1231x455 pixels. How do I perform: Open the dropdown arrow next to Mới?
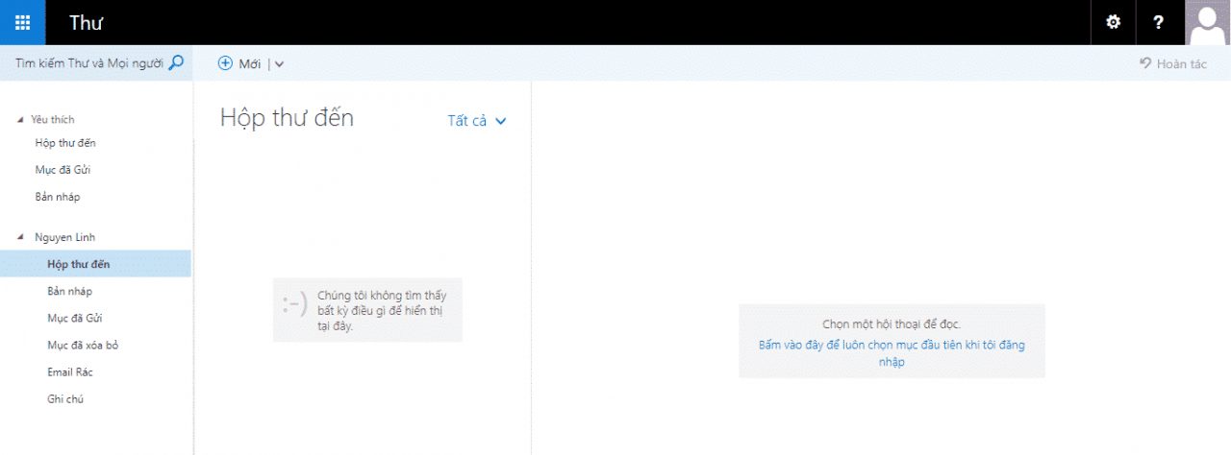point(279,64)
